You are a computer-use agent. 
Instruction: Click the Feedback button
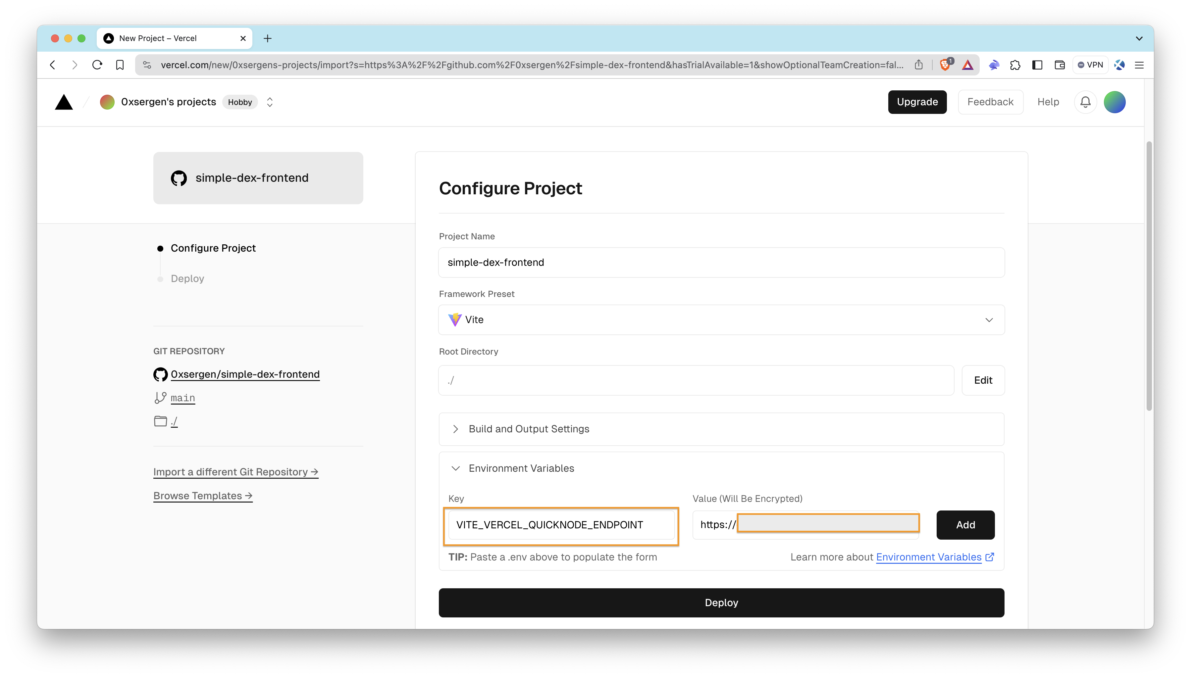tap(990, 102)
